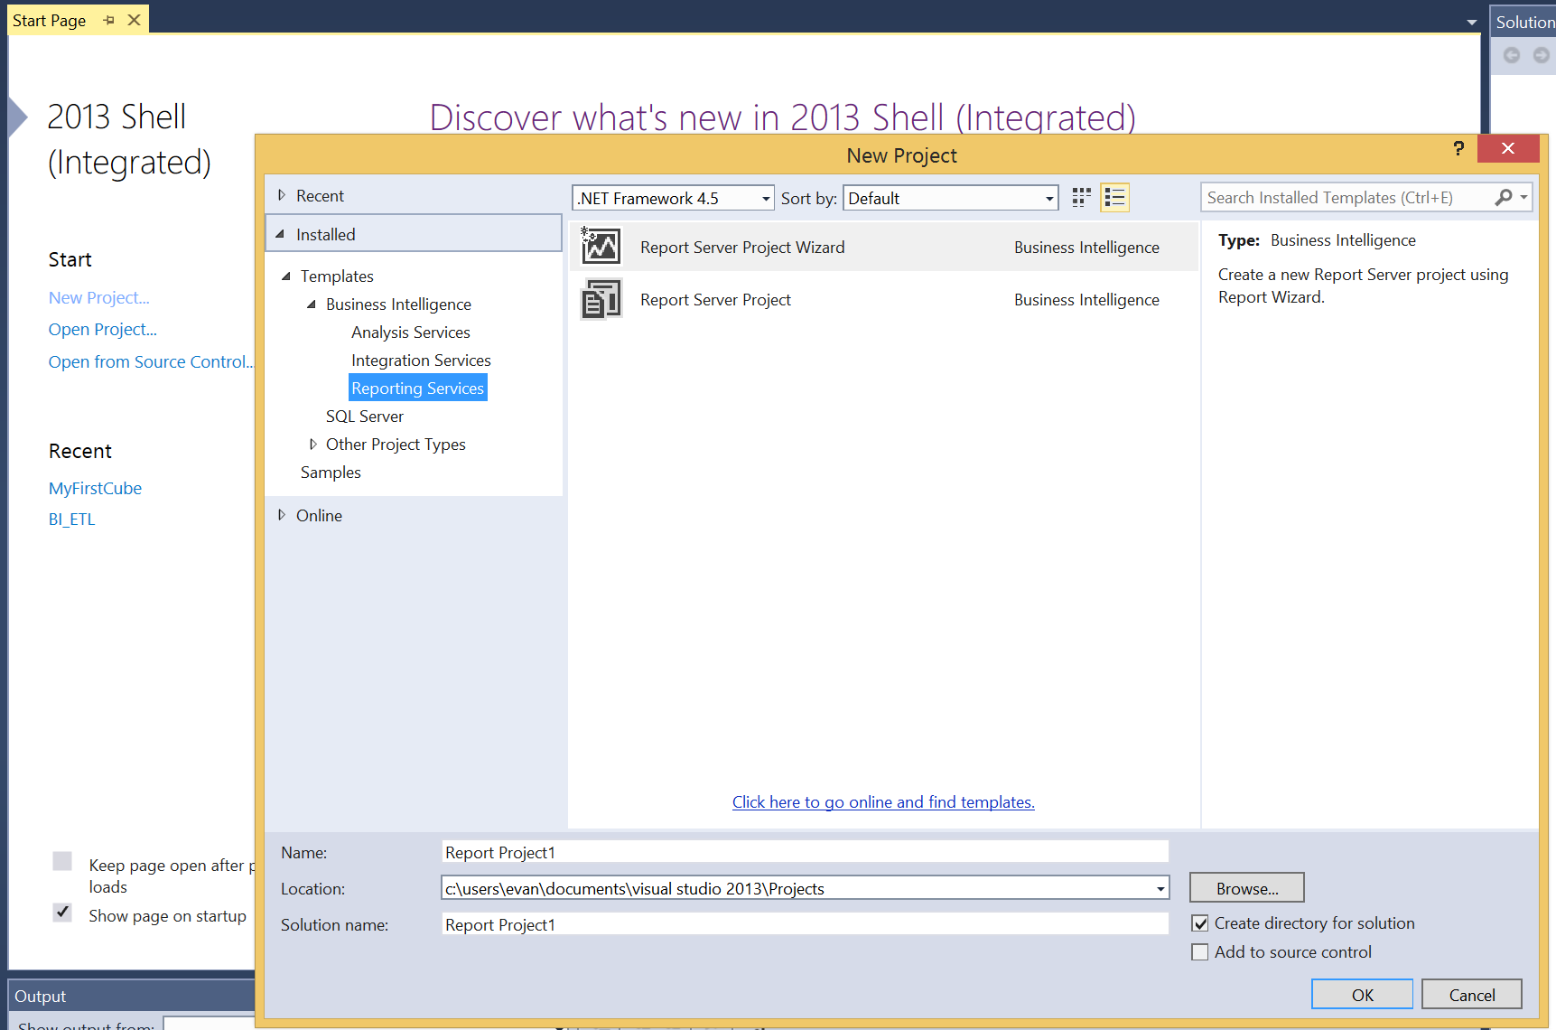Click link to find templates online
1556x1030 pixels.
[x=883, y=802]
